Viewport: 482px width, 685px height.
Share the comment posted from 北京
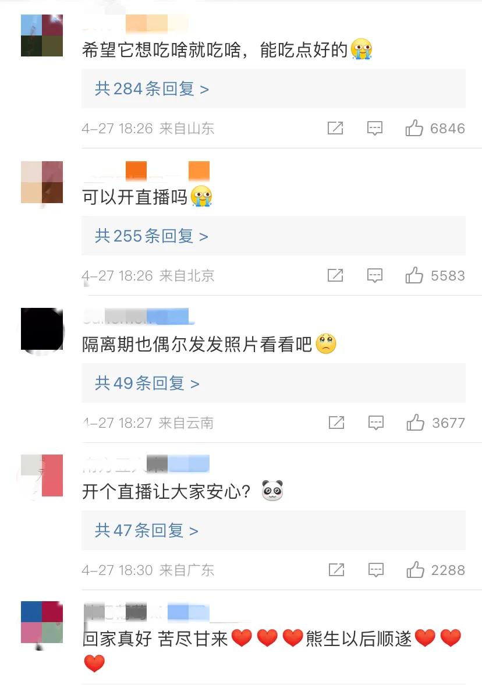pos(335,275)
